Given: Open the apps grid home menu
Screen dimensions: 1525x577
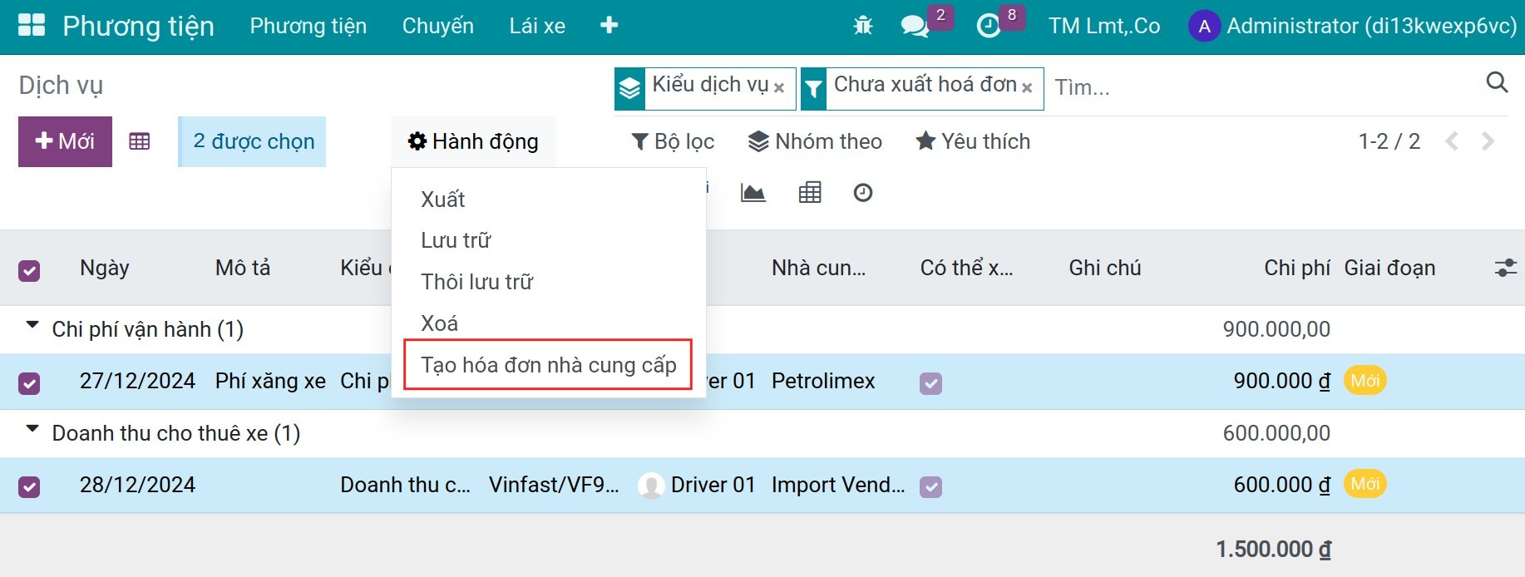Looking at the screenshot, I should click(32, 25).
